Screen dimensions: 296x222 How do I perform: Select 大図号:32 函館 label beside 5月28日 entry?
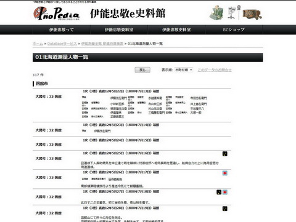[49, 213]
